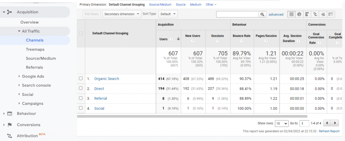Click the advanced filter link

[276, 14]
